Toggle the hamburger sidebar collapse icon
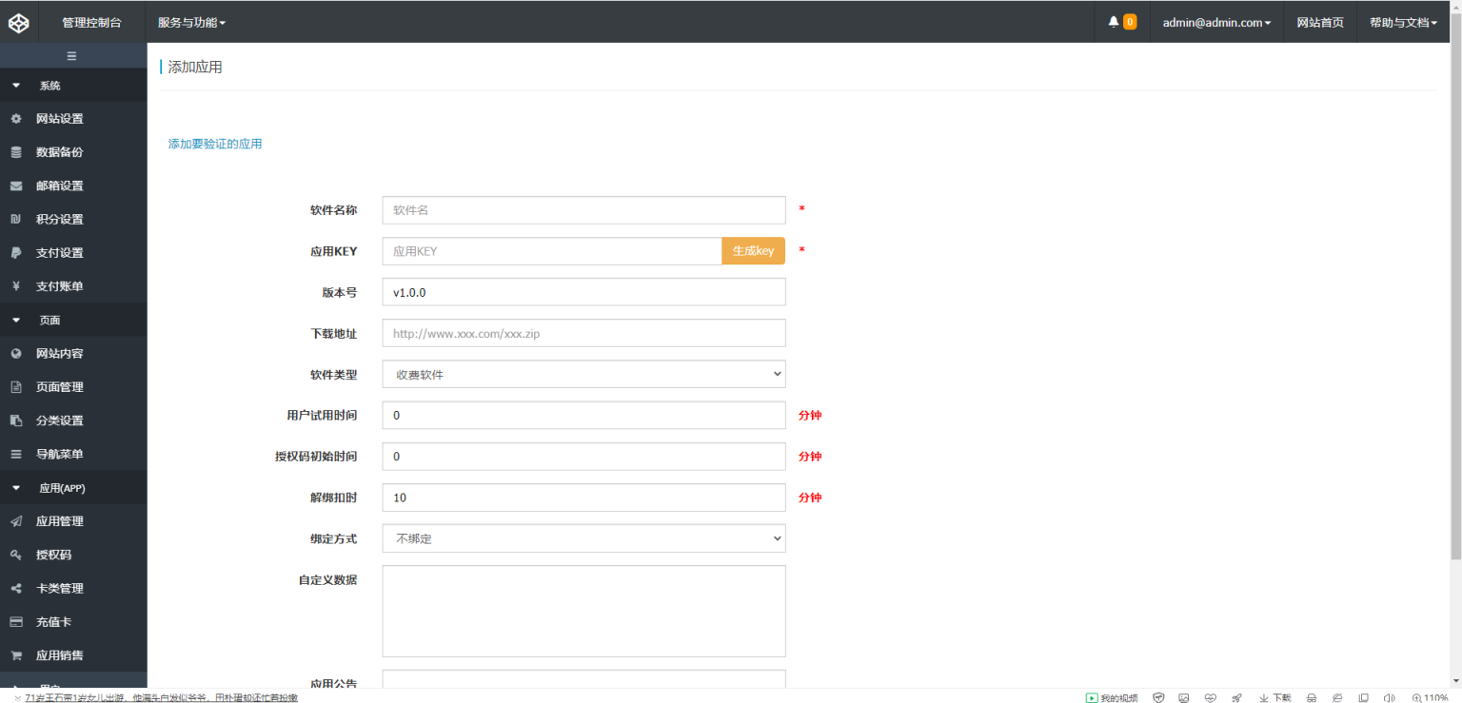 71,56
